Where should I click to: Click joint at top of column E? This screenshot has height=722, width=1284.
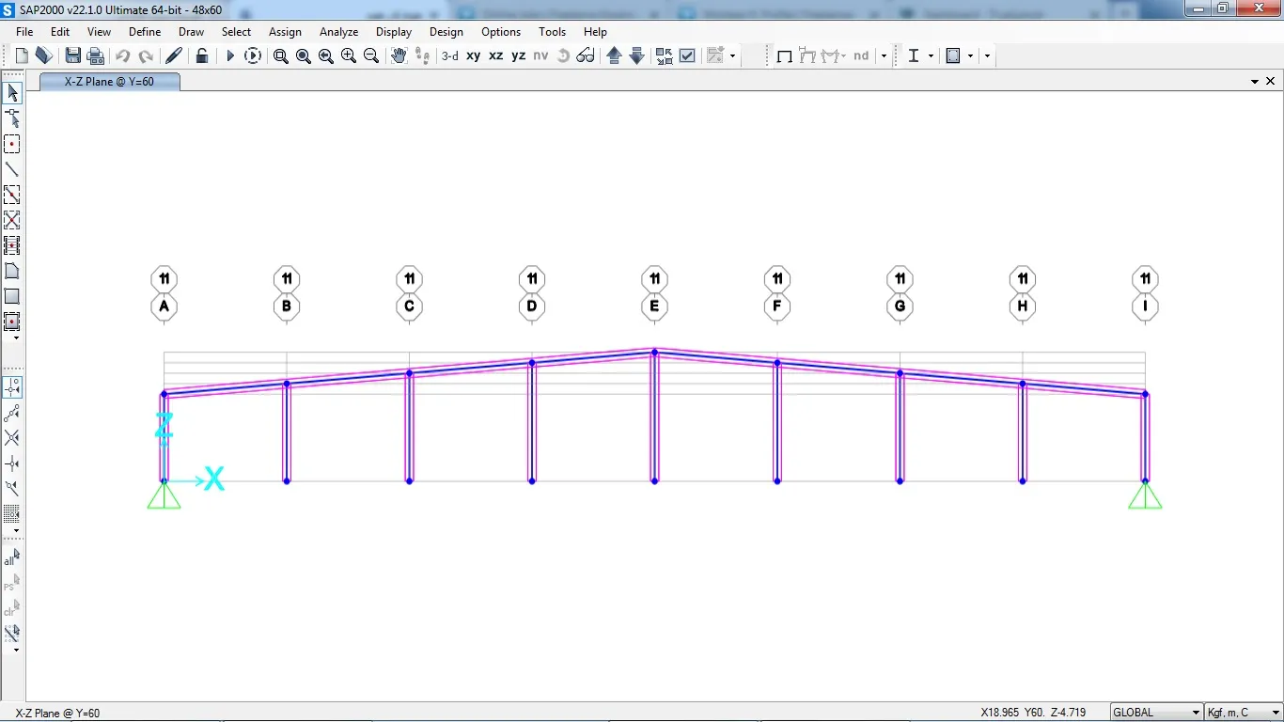point(655,352)
